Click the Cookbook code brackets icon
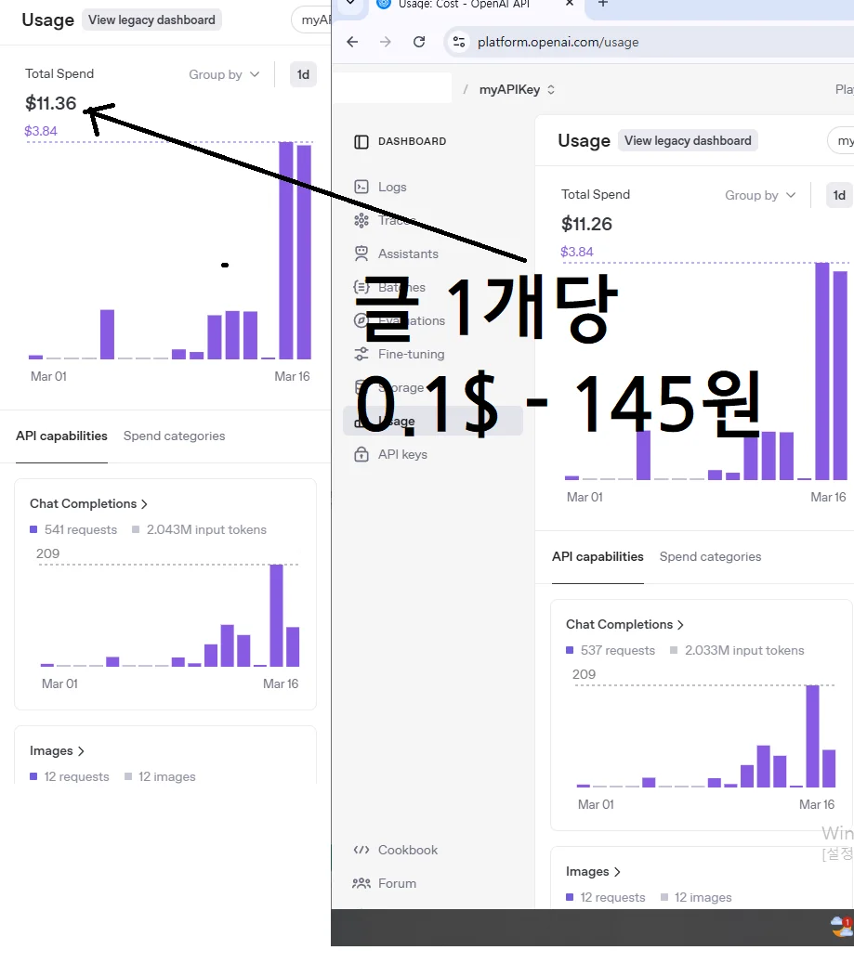The image size is (854, 963). coord(361,850)
